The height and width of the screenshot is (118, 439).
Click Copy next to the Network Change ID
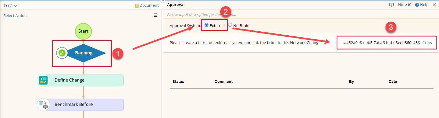(x=427, y=43)
